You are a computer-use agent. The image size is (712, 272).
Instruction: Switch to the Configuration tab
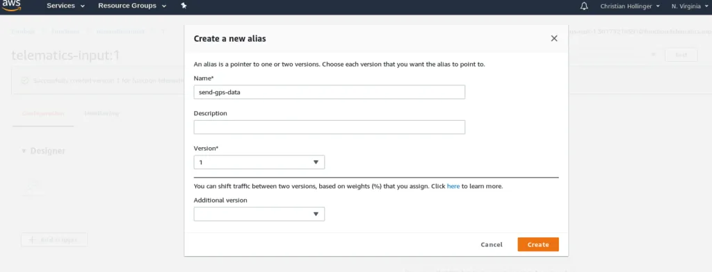point(43,113)
